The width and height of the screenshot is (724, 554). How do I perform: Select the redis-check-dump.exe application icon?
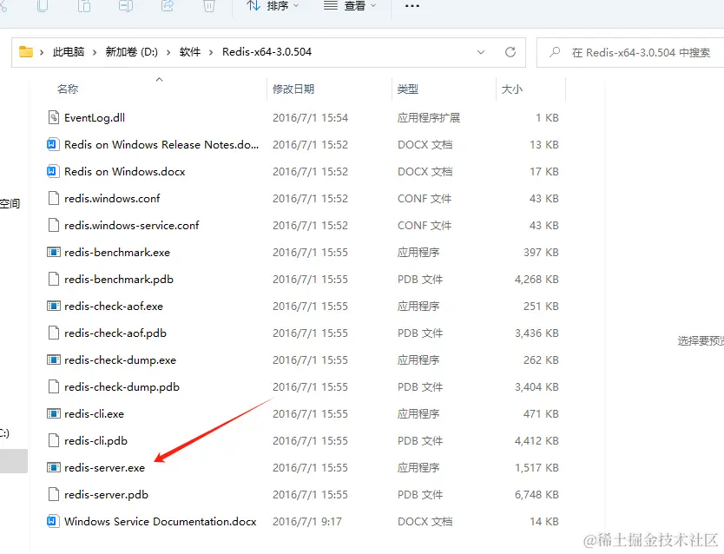(x=54, y=360)
